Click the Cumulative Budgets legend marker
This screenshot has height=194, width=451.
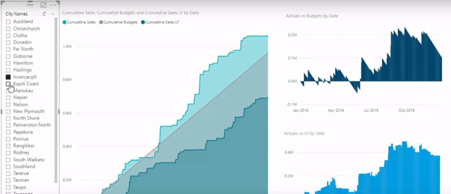click(x=101, y=22)
